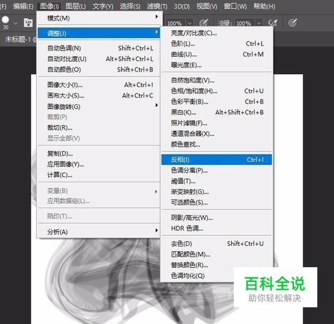The image size is (334, 324).
Task: Open the 编辑(E) menu
Action: pos(23,7)
